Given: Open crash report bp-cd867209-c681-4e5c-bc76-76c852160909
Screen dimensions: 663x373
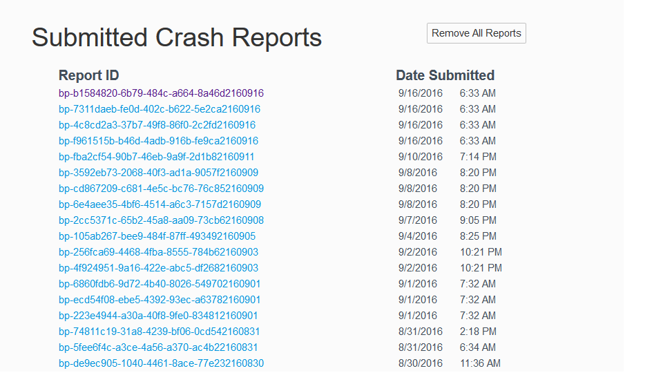Looking at the screenshot, I should 161,189.
